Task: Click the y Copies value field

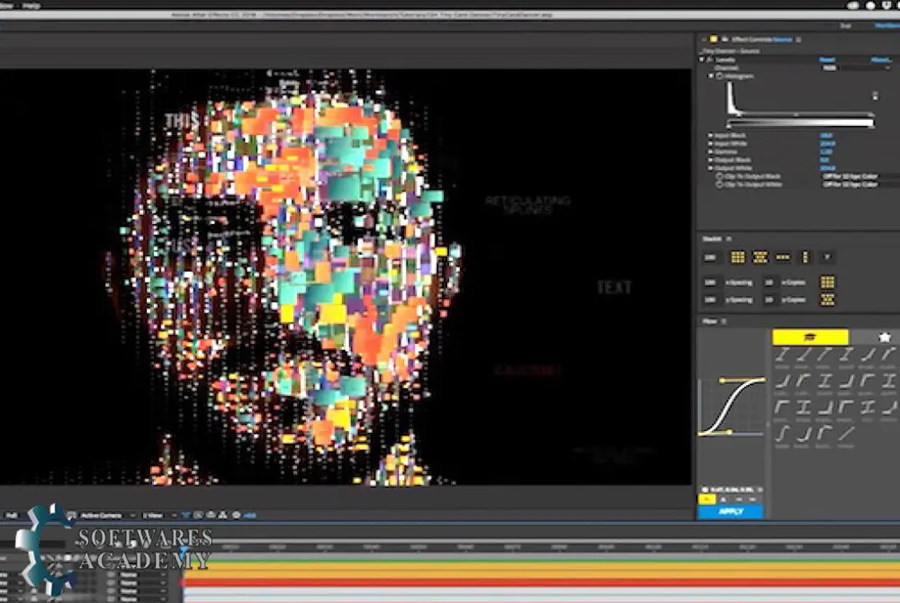Action: [769, 300]
